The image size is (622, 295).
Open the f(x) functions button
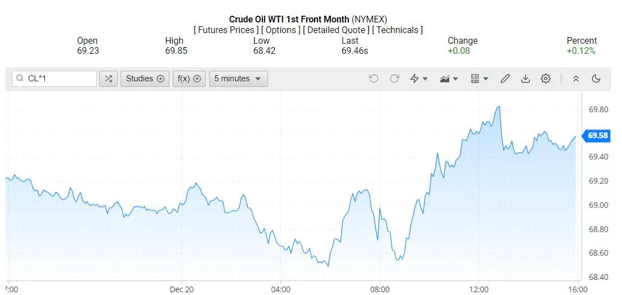pos(189,79)
